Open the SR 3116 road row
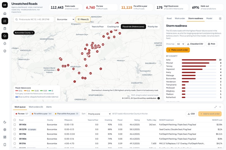Viewport: 226px width, 150px height. pos(117,143)
